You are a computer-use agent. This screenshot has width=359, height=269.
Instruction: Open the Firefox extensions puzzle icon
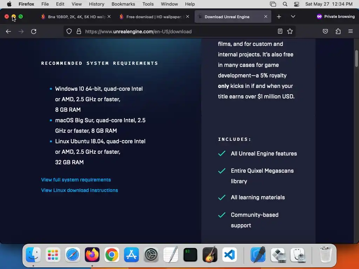338,31
